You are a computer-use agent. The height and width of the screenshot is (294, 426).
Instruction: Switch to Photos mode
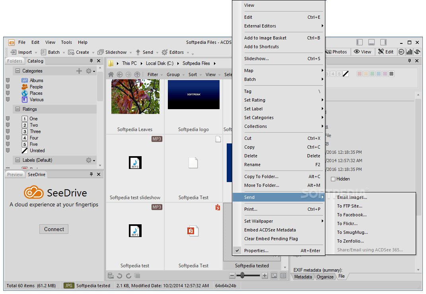click(x=337, y=52)
